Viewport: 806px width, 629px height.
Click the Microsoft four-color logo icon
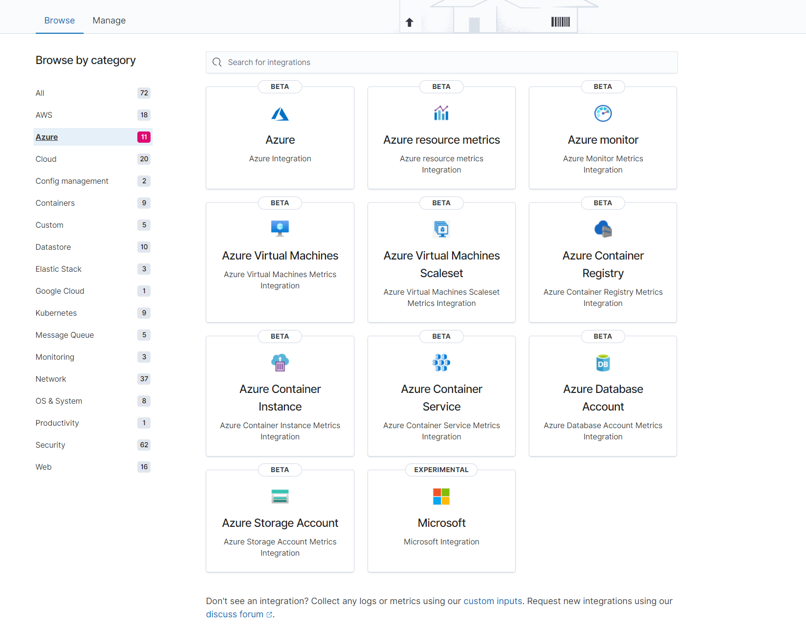click(441, 497)
